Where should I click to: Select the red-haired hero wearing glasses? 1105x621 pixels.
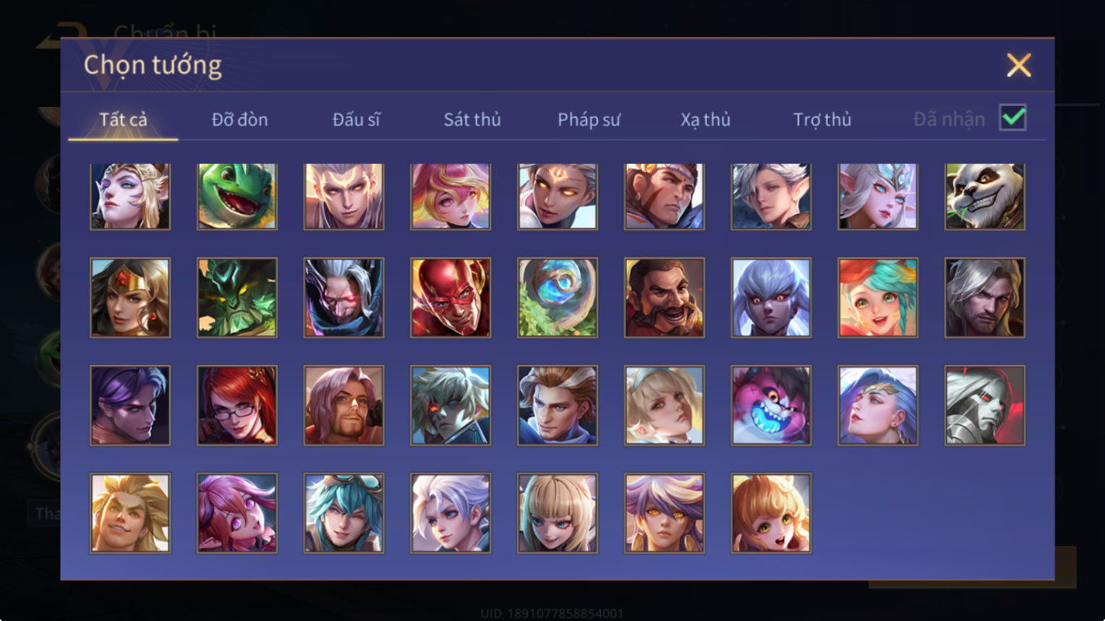point(237,405)
